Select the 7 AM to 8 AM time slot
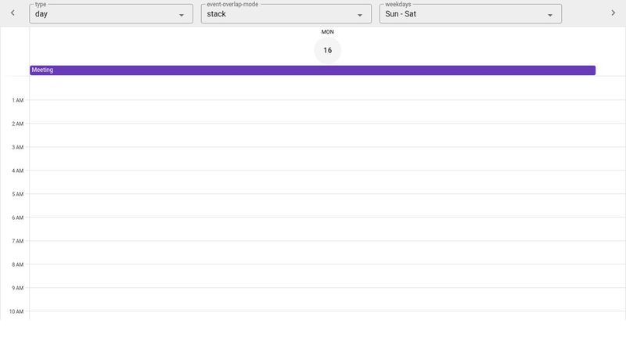 pyautogui.click(x=327, y=253)
